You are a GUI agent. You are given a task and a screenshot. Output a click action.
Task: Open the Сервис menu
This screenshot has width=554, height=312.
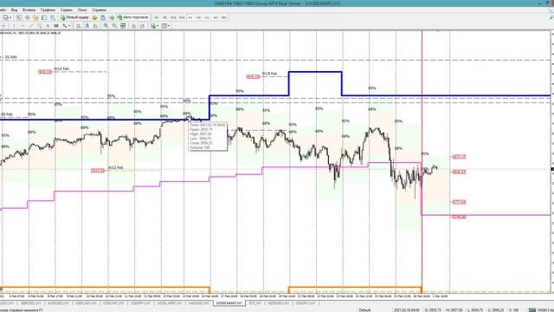coord(67,10)
